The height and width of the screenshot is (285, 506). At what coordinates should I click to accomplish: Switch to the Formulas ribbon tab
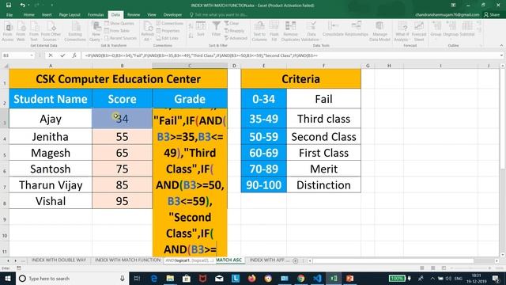[x=96, y=14]
